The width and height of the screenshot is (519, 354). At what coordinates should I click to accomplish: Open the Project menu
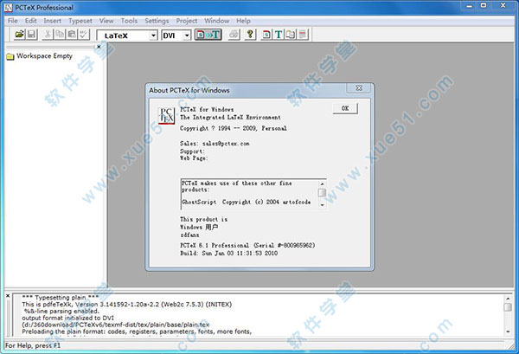pyautogui.click(x=187, y=21)
